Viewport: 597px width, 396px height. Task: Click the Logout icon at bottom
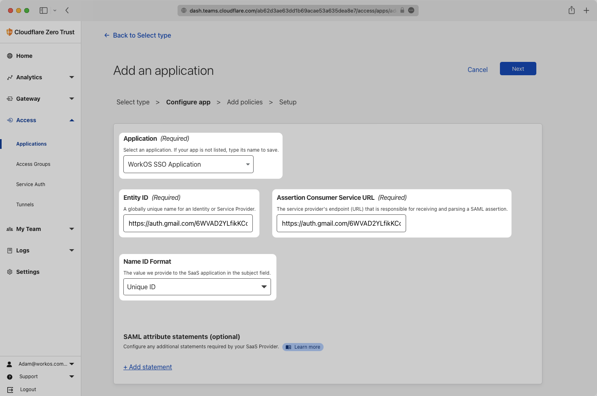9,390
